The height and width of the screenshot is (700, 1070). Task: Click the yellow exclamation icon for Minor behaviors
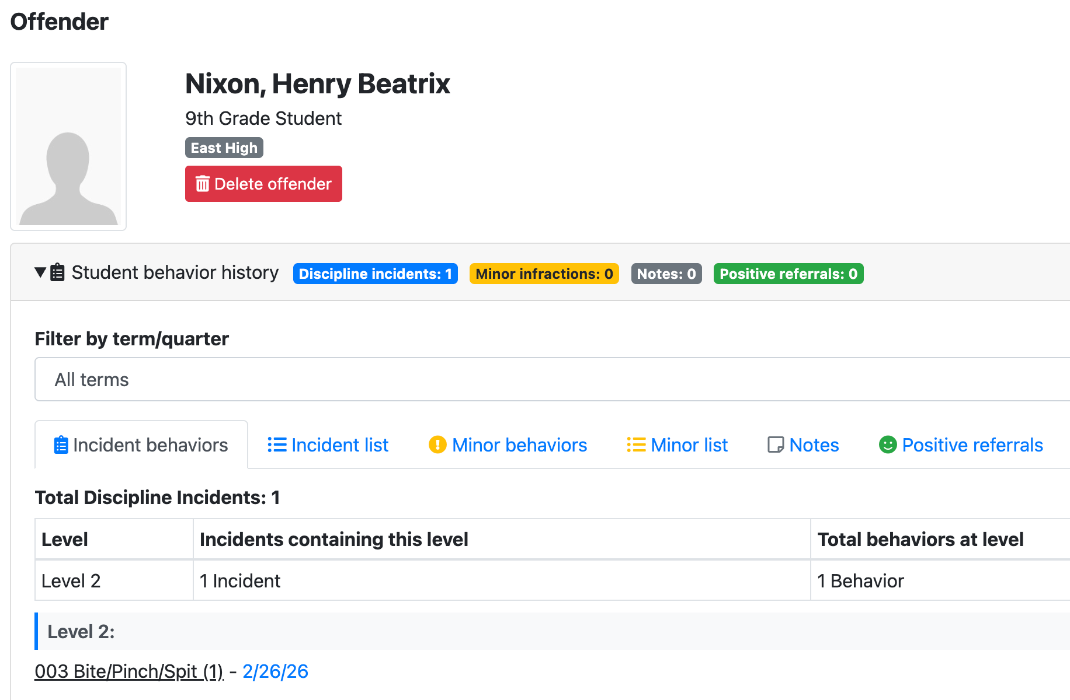tap(437, 445)
